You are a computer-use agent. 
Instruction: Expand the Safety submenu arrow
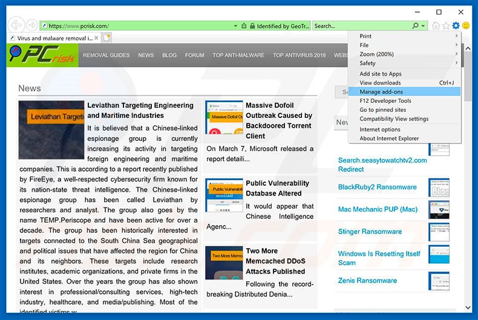pyautogui.click(x=456, y=63)
